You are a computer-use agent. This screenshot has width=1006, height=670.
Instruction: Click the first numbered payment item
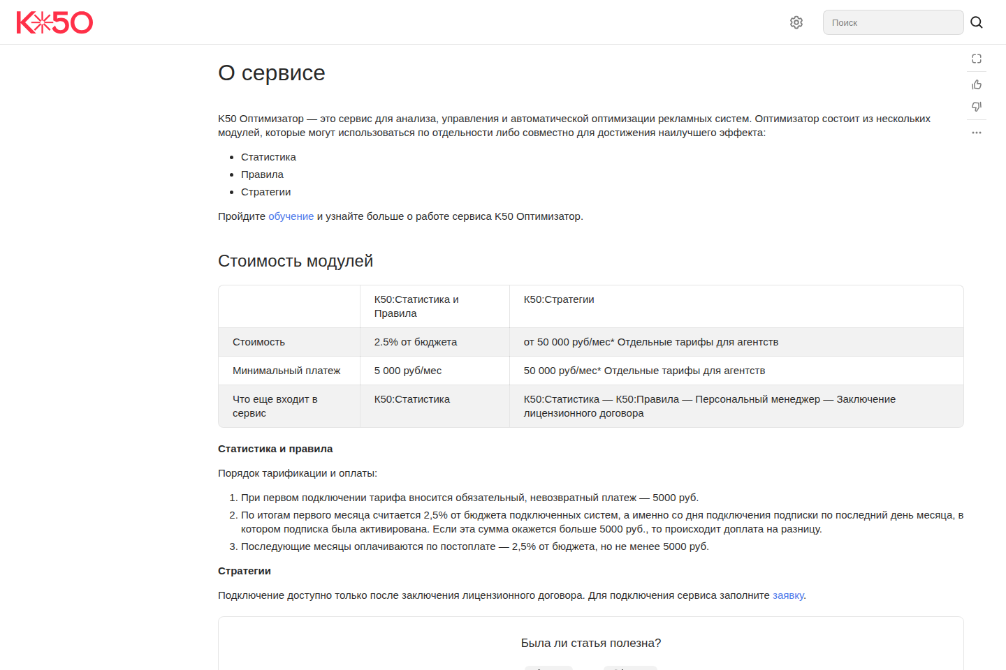pyautogui.click(x=469, y=498)
